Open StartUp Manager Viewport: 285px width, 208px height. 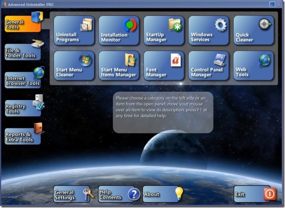coord(164,30)
